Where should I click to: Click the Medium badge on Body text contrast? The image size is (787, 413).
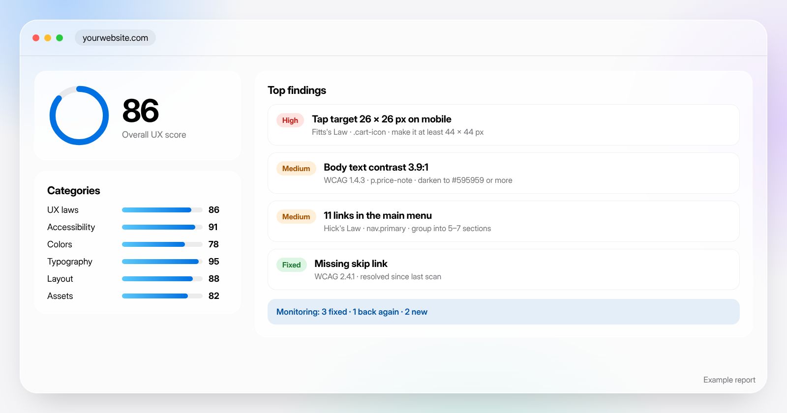click(296, 169)
